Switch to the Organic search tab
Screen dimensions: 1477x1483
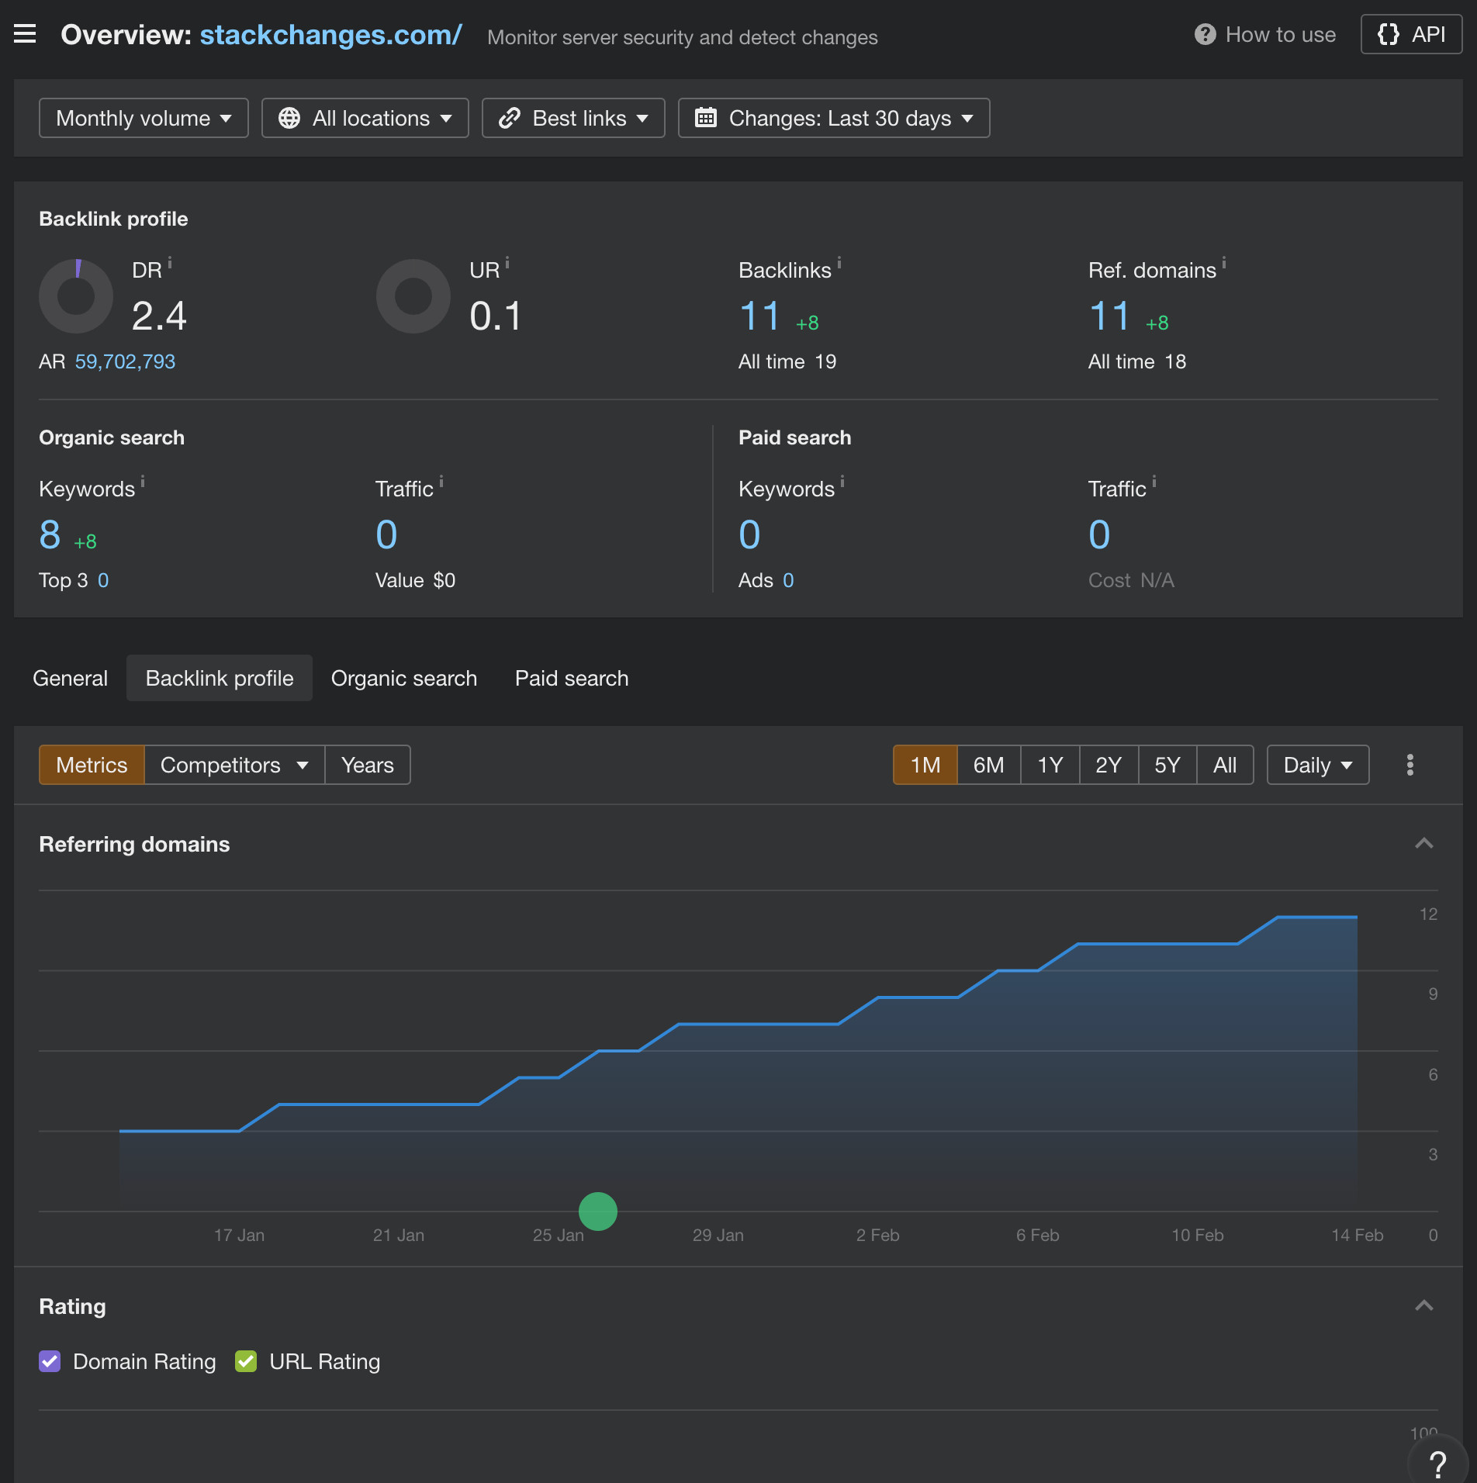(x=404, y=678)
